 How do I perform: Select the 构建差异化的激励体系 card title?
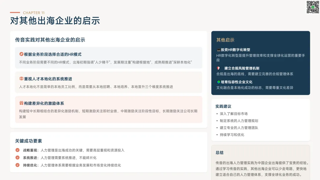(44, 103)
